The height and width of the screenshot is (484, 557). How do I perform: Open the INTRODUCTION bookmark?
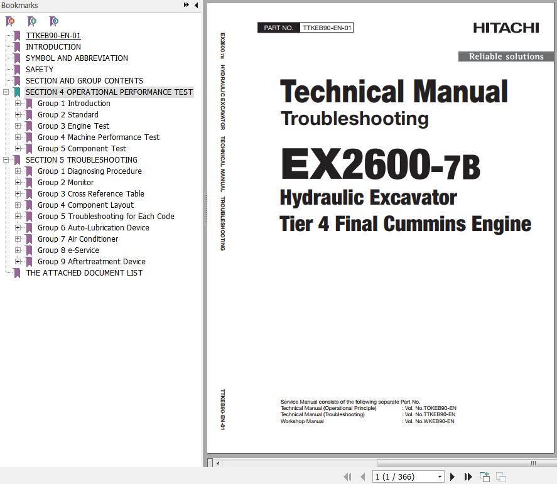tap(53, 47)
